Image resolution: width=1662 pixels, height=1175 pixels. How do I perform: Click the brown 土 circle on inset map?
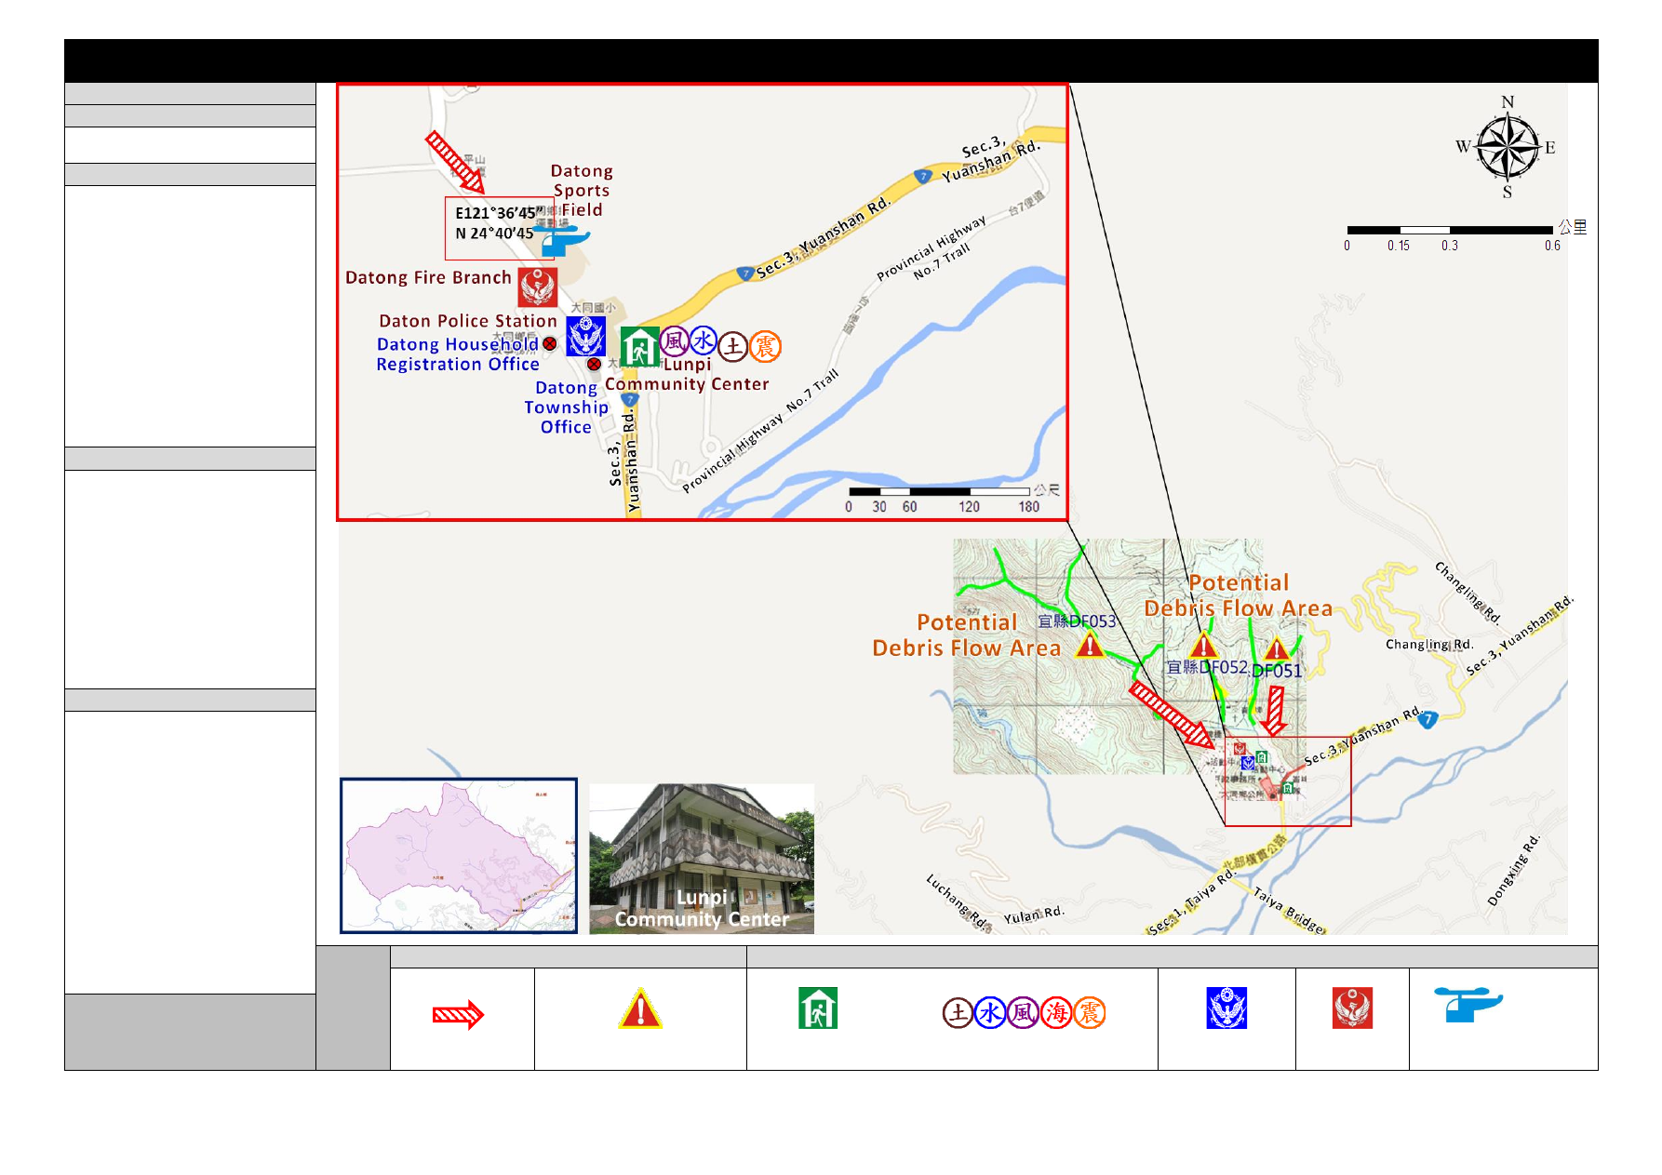(733, 347)
